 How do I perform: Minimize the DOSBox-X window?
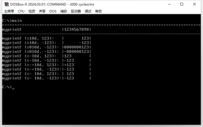(x=169, y=4)
